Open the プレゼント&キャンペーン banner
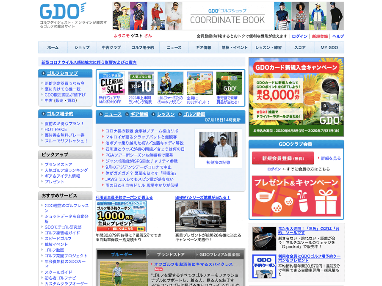382x286 pixels. (x=296, y=196)
